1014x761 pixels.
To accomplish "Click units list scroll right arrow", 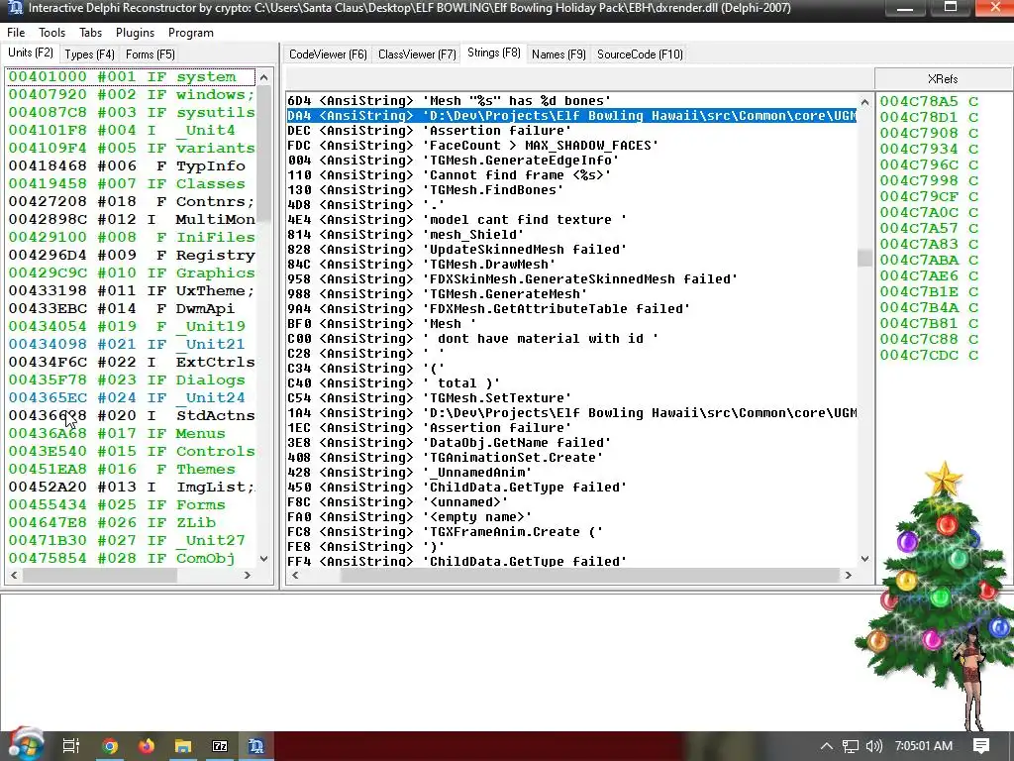I will (247, 576).
